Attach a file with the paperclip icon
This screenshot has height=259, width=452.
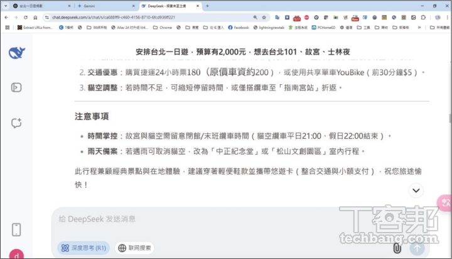[397, 248]
